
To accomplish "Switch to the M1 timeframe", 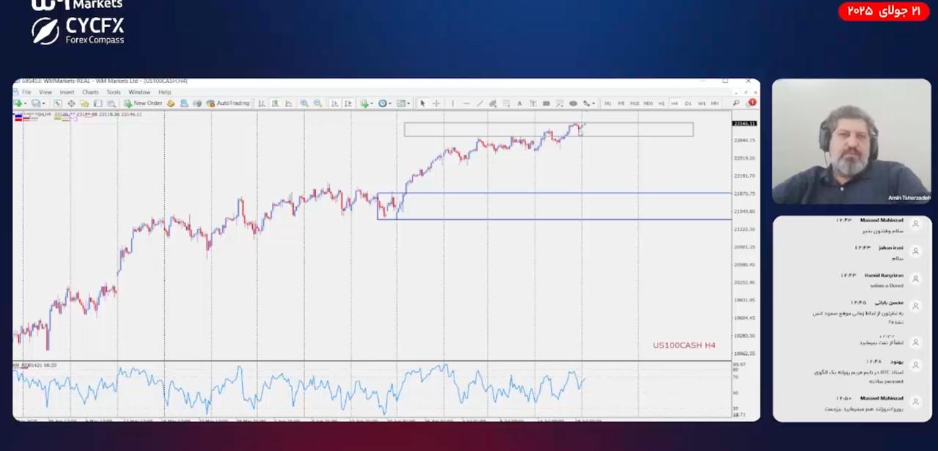I will tap(608, 103).
